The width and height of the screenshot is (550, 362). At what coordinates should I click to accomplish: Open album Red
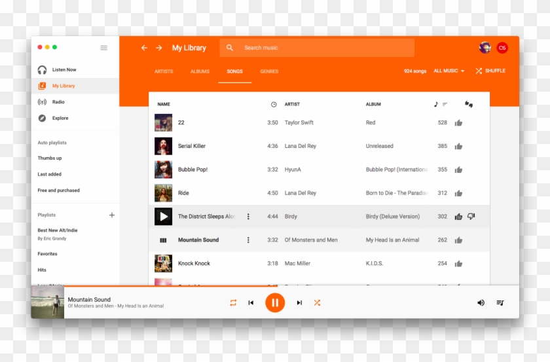(371, 122)
